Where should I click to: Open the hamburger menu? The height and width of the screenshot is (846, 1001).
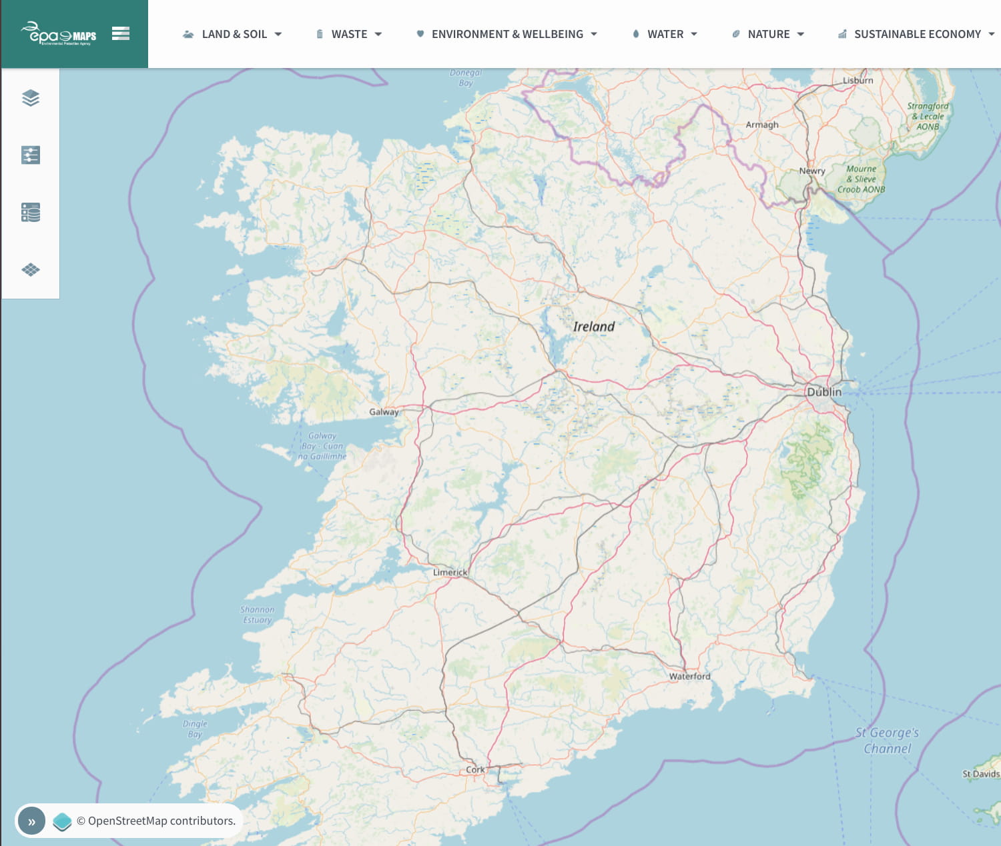[x=121, y=33]
